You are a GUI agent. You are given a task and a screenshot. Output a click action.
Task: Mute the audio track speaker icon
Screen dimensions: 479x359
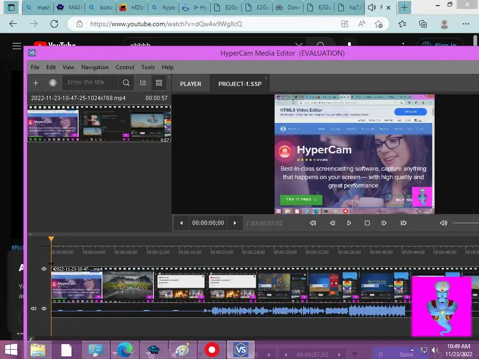tap(34, 309)
